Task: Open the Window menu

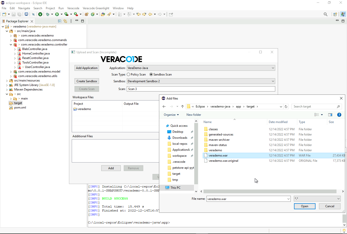Action: [x=118, y=8]
